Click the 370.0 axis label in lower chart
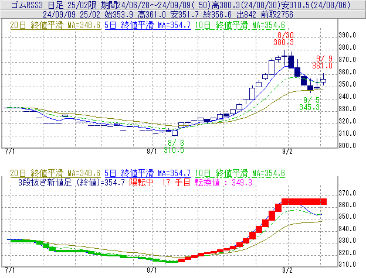366x278 pixels. (x=347, y=193)
